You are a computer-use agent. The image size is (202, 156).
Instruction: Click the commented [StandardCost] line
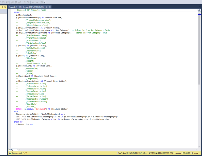point(28,40)
